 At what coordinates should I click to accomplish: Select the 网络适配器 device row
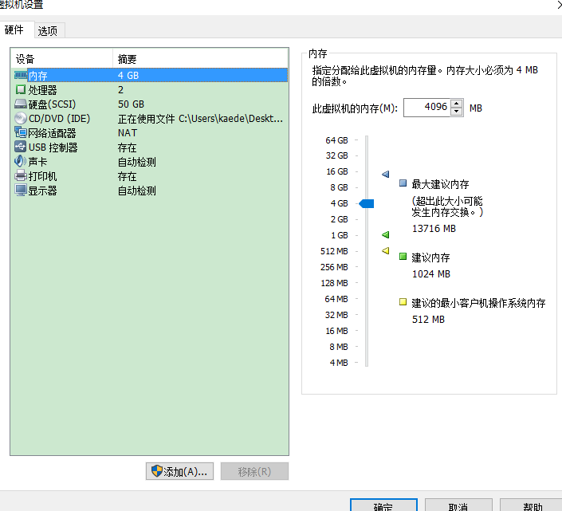[151, 133]
